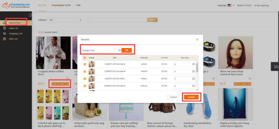Click the white-M variant thumbnail image
Image resolution: width=279 pixels, height=129 pixels.
click(x=92, y=71)
